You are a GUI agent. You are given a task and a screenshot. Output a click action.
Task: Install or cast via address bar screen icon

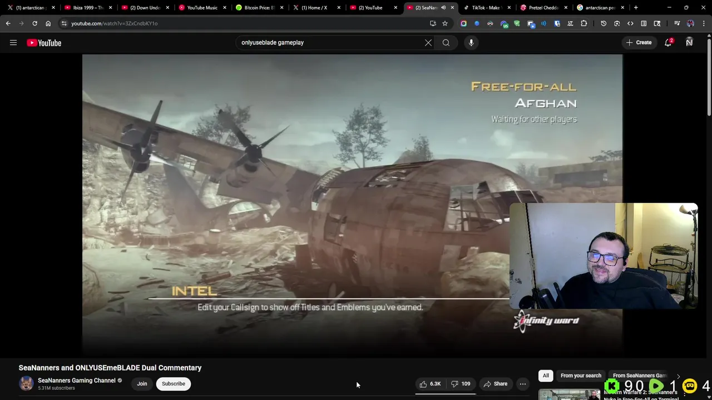click(433, 23)
